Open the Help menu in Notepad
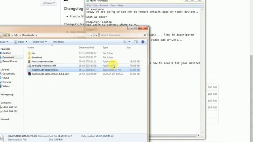 [121, 6]
